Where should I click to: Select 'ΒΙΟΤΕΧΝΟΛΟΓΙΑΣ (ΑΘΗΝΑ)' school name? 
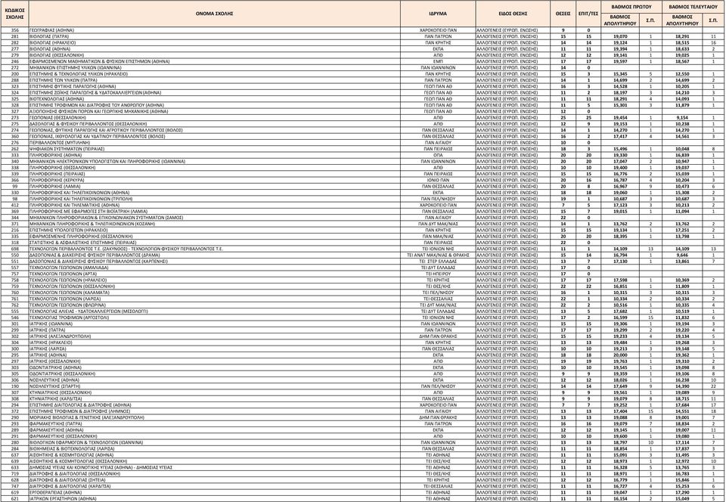point(214,98)
